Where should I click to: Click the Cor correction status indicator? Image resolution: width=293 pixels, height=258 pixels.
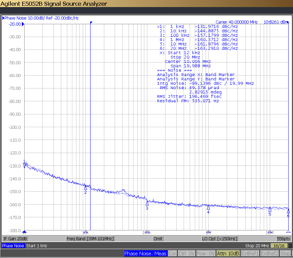pyautogui.click(x=172, y=254)
